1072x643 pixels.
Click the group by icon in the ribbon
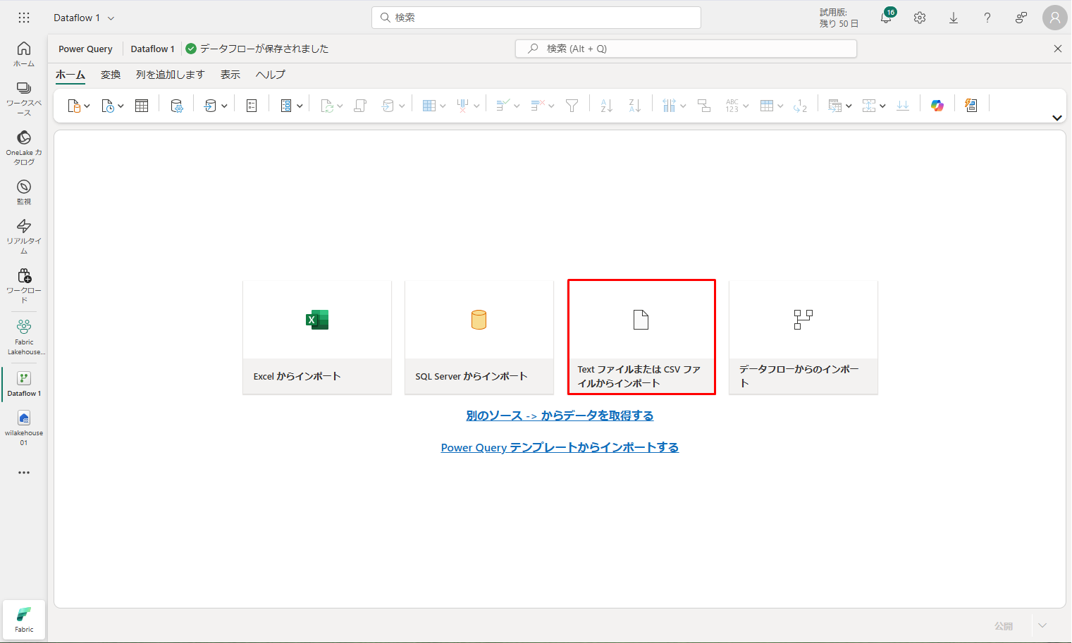(x=704, y=106)
